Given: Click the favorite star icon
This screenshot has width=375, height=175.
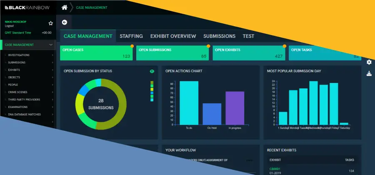Looking at the screenshot, I should [x=51, y=23].
